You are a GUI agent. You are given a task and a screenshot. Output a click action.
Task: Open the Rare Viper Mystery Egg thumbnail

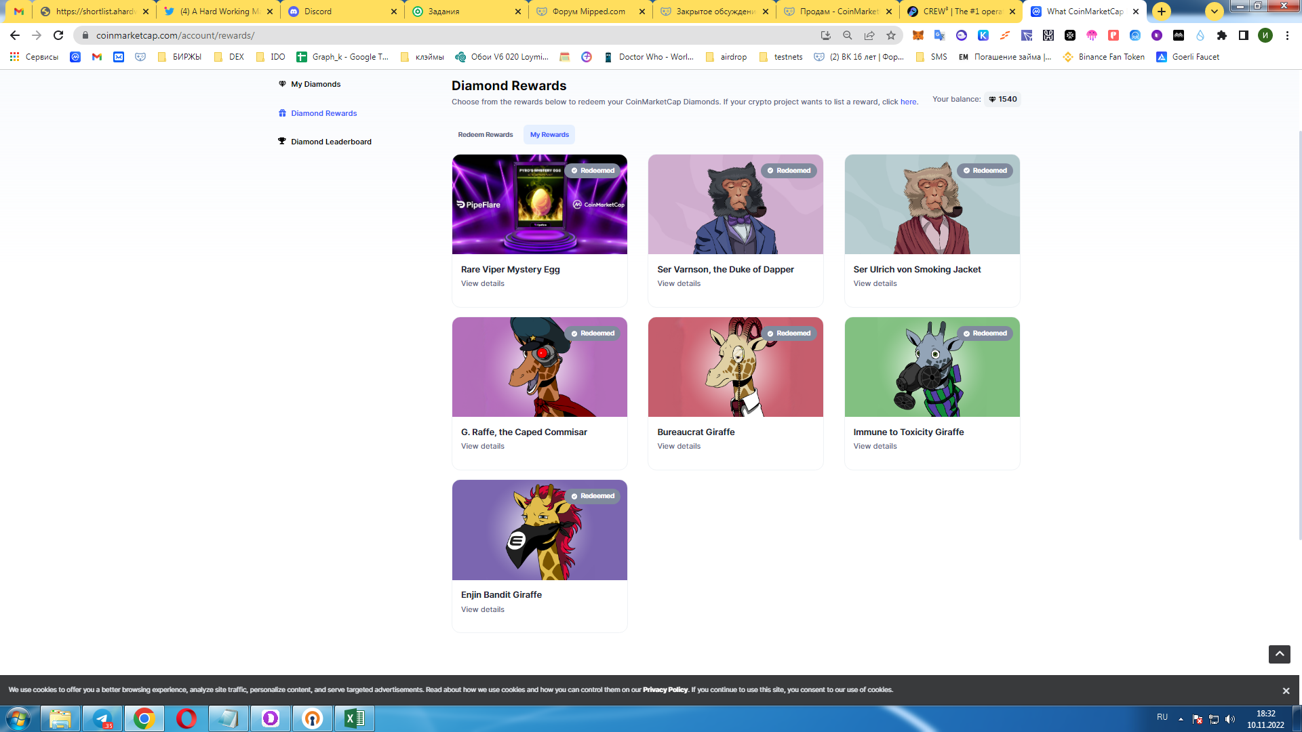tap(540, 205)
